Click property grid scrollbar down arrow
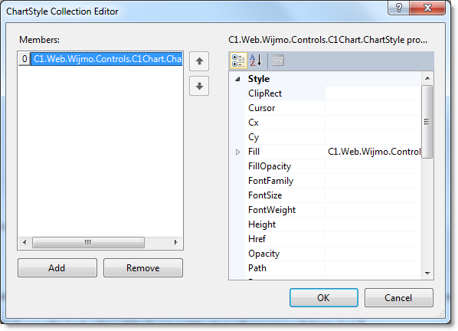This screenshot has width=458, height=331. click(x=427, y=274)
